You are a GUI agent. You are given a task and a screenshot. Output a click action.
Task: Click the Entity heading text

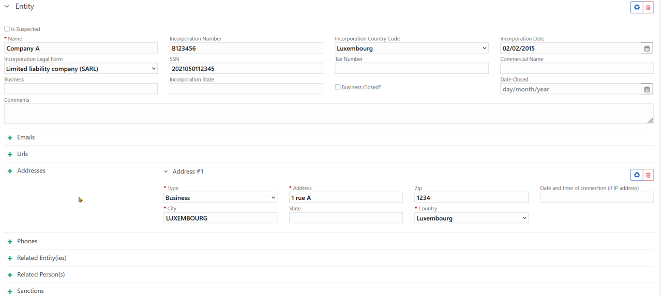(25, 7)
